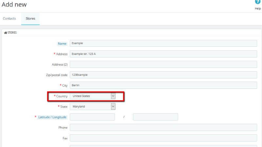
Task: Select the Stores tab
Action: (30, 19)
